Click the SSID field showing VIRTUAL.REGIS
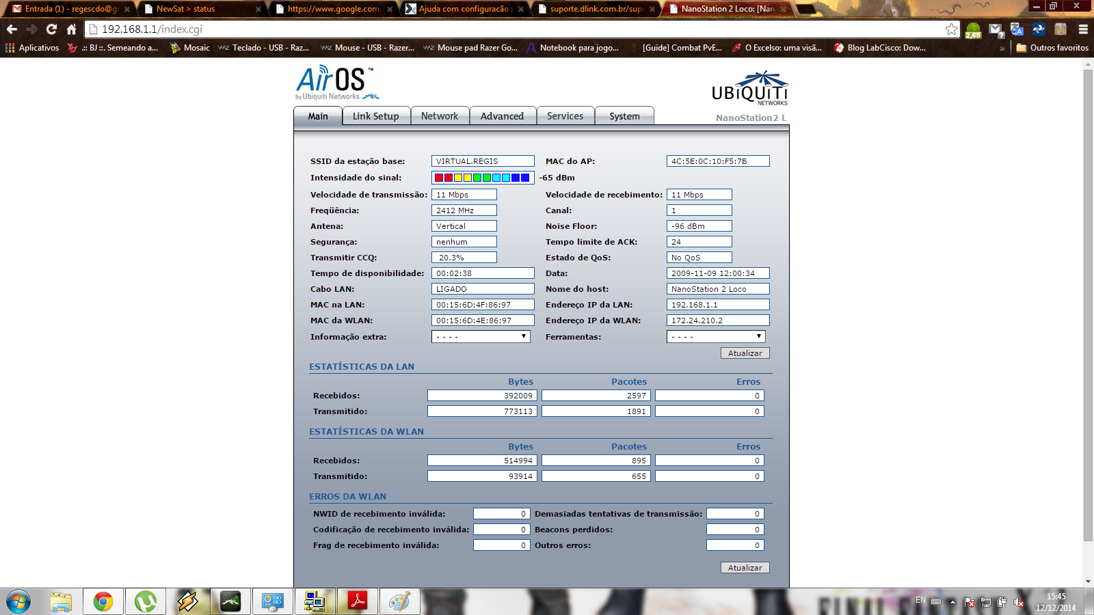 [x=483, y=161]
